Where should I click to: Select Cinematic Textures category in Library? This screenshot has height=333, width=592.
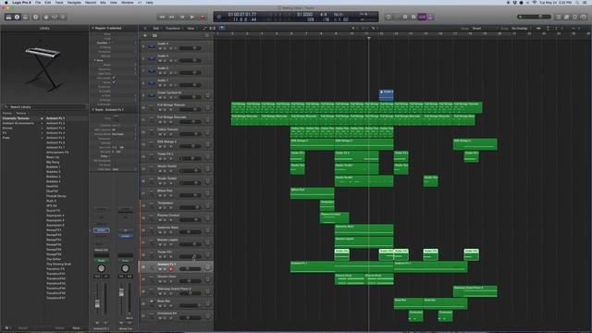[x=16, y=118]
